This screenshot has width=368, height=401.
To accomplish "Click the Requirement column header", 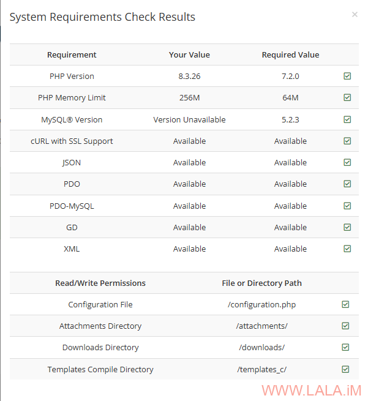I will 72,54.
